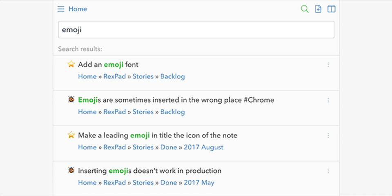Screen dimensions: 392x196
Task: Open options menu for 'Add an emoji font'
Action: pos(328,65)
